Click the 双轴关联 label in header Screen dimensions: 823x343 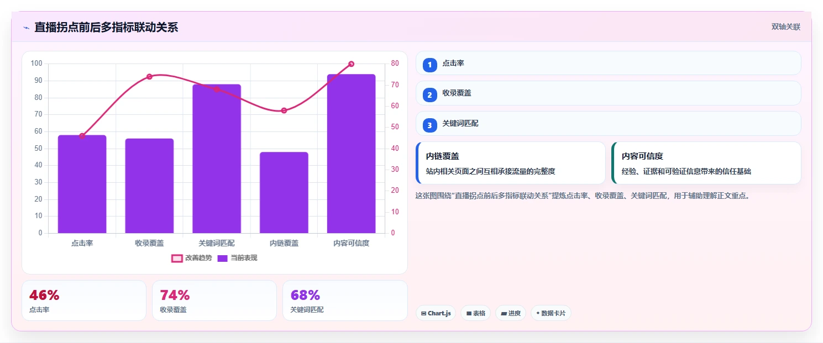click(786, 27)
